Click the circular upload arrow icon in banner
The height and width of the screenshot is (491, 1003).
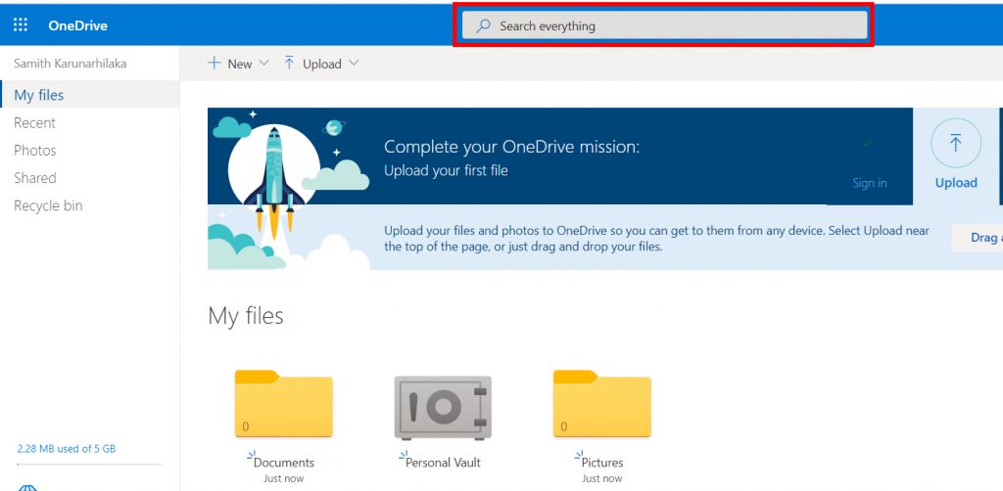956,143
